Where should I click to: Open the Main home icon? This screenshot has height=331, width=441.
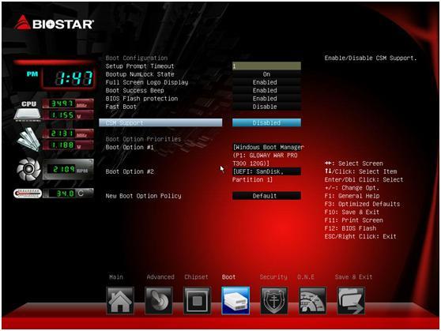coord(120,300)
